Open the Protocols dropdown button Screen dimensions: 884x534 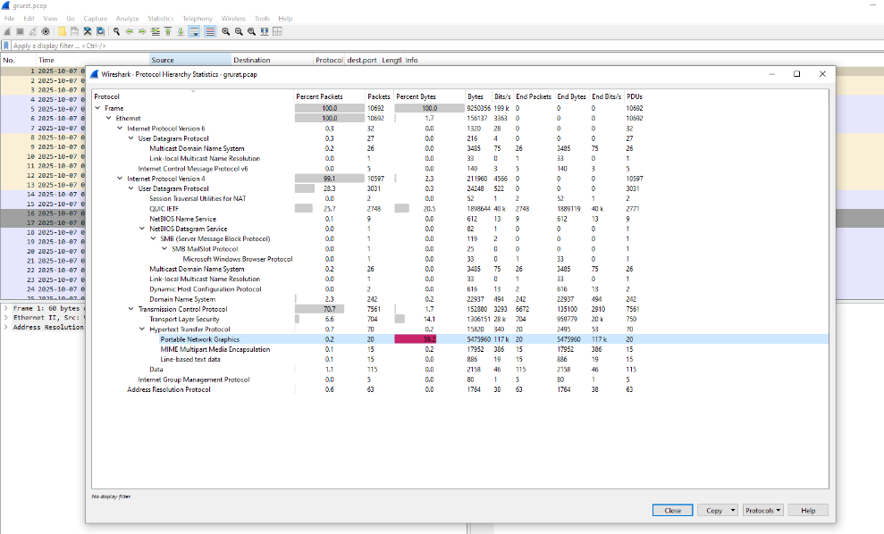point(762,510)
